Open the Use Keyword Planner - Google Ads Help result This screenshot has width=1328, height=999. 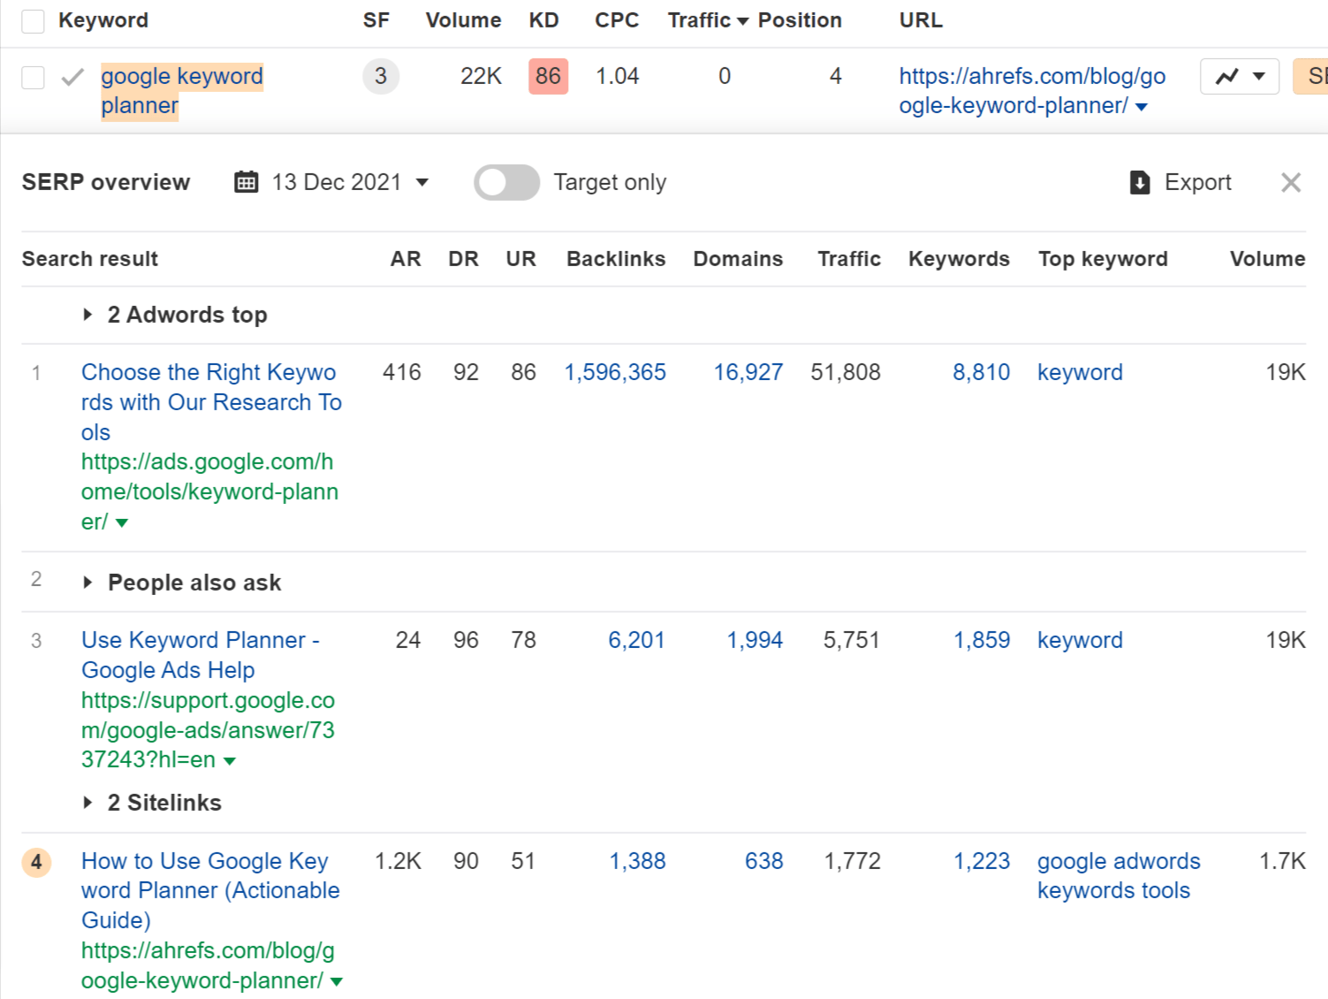pyautogui.click(x=200, y=654)
